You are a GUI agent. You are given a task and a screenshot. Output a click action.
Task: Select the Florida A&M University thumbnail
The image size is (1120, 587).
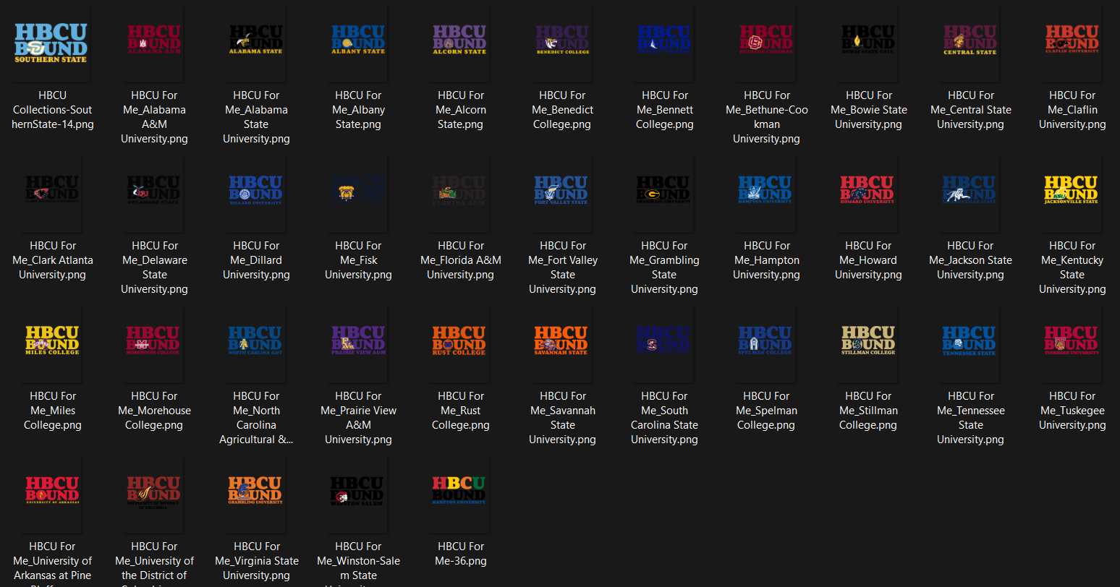click(460, 194)
